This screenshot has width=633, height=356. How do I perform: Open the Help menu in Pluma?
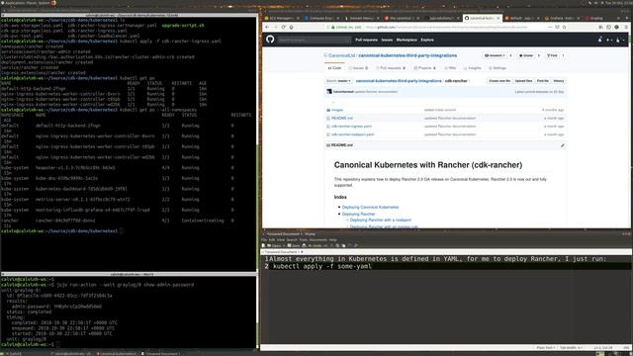coord(332,239)
